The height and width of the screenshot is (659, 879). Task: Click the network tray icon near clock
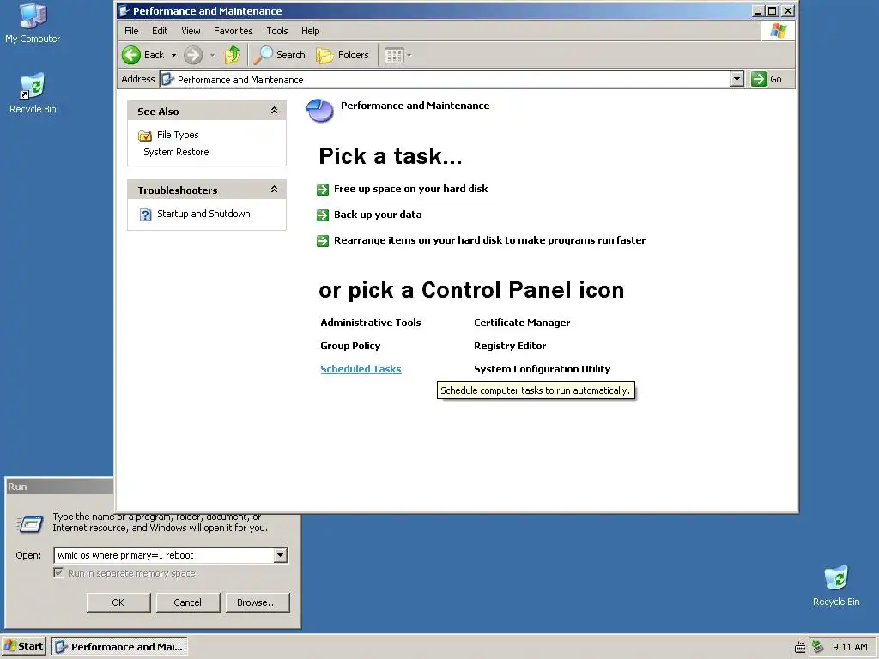[x=817, y=647]
